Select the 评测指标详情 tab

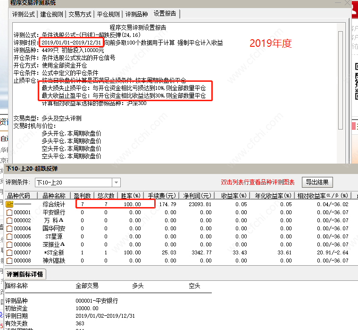(x=25, y=274)
